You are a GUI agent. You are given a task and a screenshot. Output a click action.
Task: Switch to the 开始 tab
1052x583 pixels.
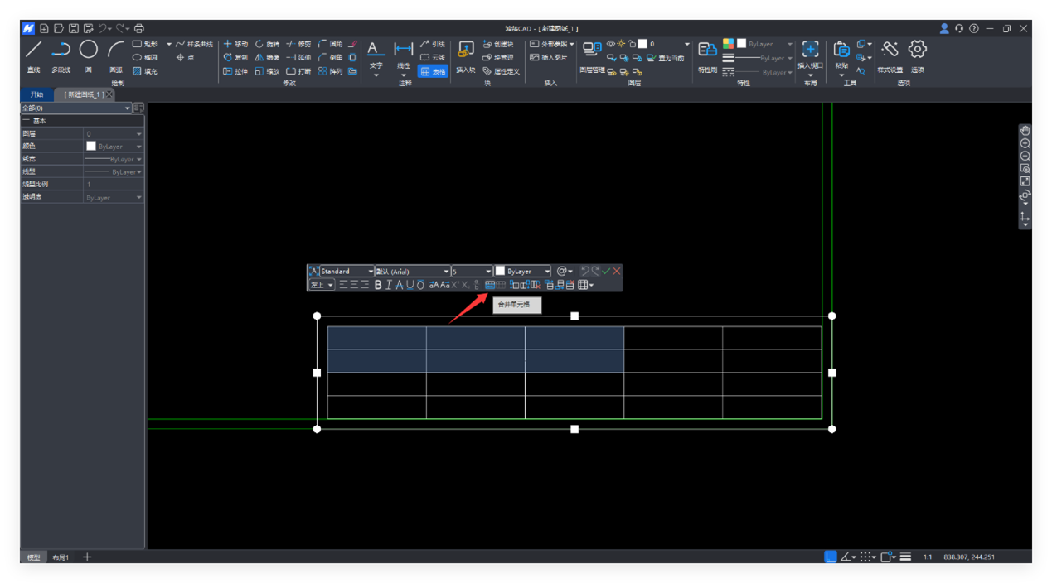click(36, 94)
